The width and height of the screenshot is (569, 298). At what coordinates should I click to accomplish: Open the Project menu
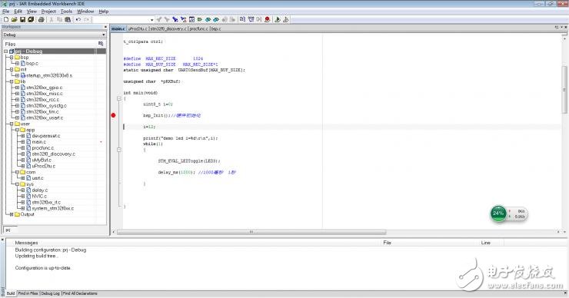48,12
